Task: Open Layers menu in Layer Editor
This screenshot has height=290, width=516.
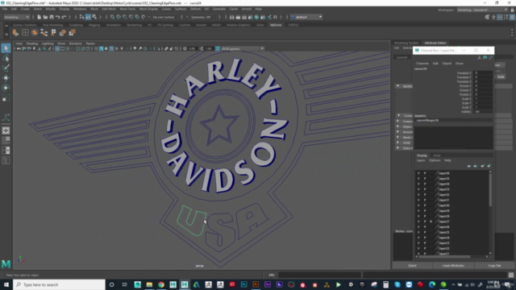Action: point(421,160)
